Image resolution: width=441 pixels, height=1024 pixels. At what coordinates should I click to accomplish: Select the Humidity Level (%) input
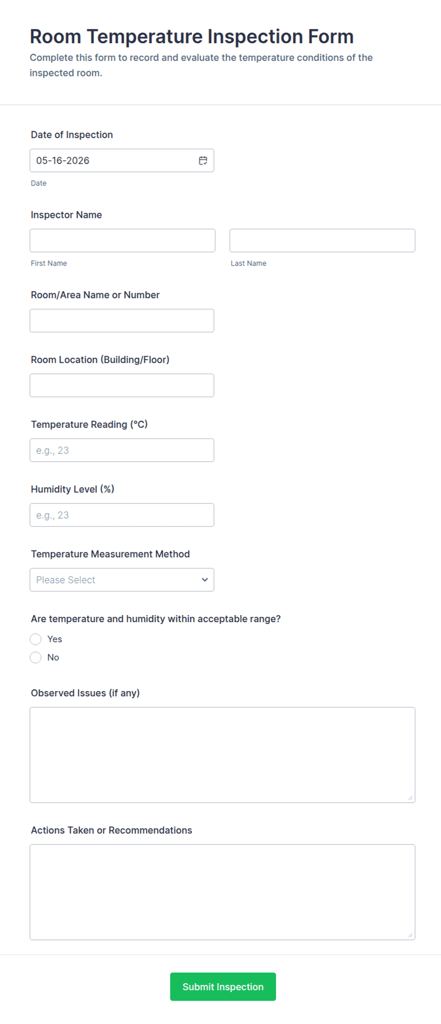[122, 515]
